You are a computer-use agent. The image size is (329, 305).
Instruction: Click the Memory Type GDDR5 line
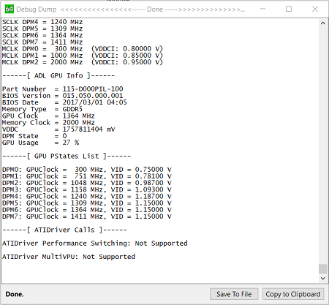pyautogui.click(x=42, y=109)
